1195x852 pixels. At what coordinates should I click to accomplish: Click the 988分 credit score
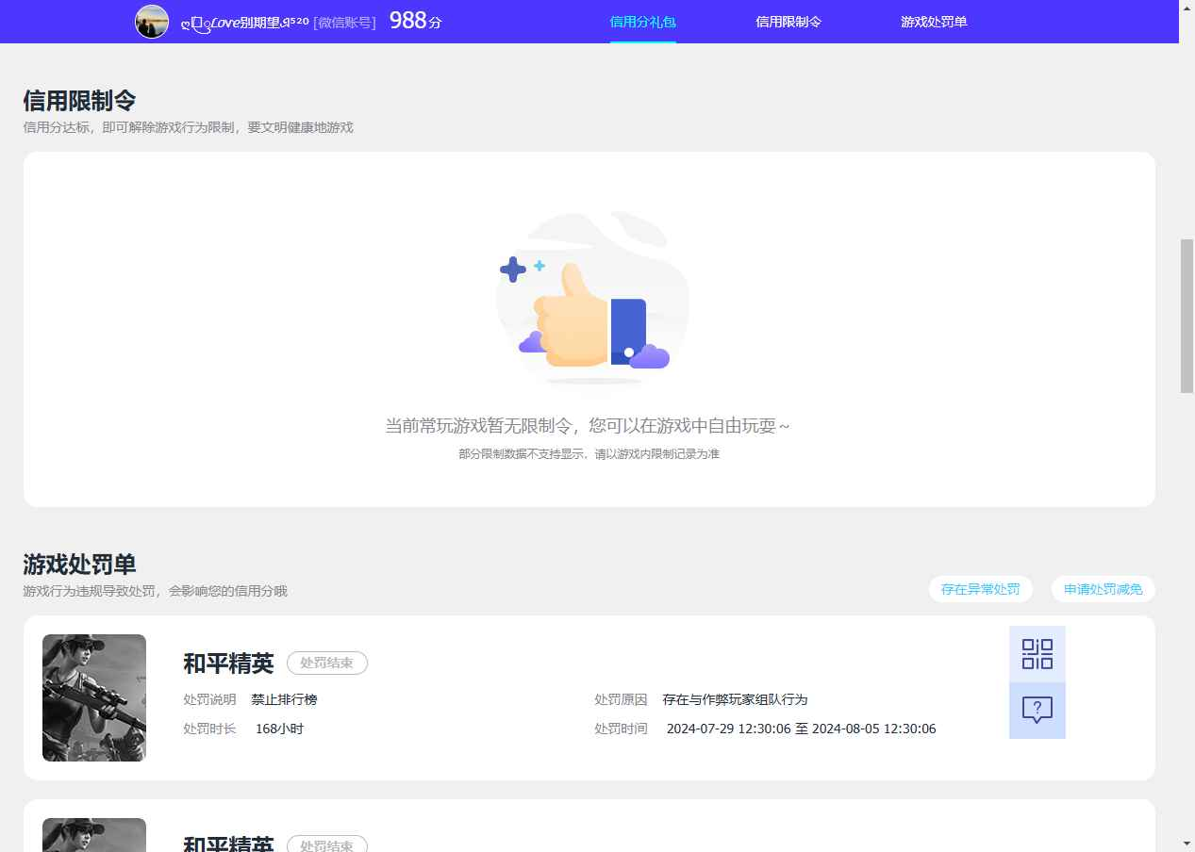coord(415,21)
